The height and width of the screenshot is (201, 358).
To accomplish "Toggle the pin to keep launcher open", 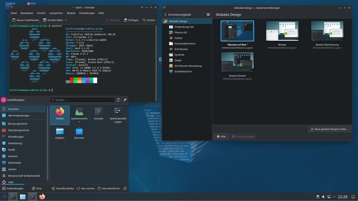I will tap(125, 100).
